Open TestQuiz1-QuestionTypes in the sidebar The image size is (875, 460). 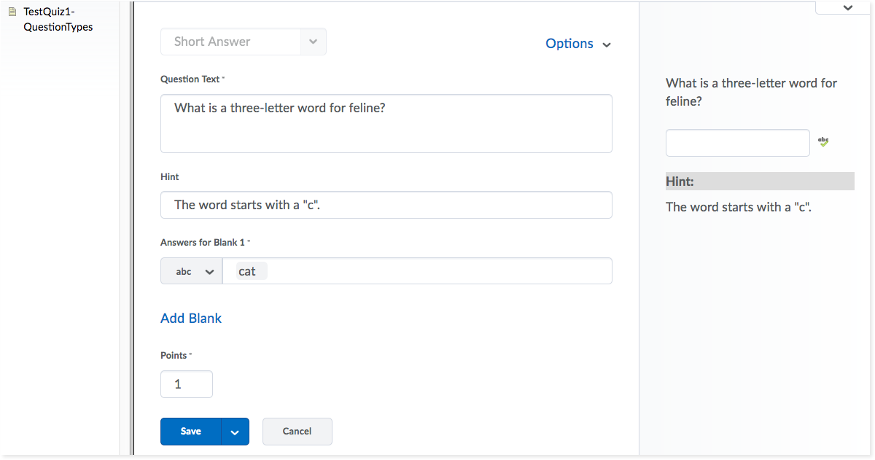[58, 20]
